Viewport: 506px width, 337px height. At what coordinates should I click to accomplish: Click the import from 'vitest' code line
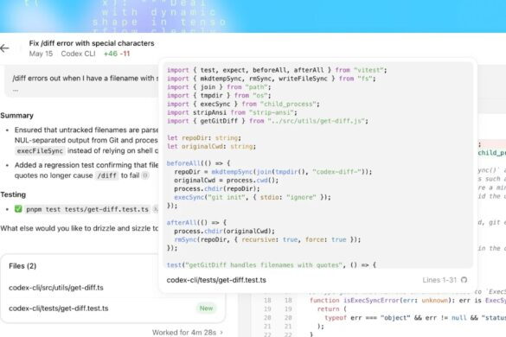coord(277,70)
